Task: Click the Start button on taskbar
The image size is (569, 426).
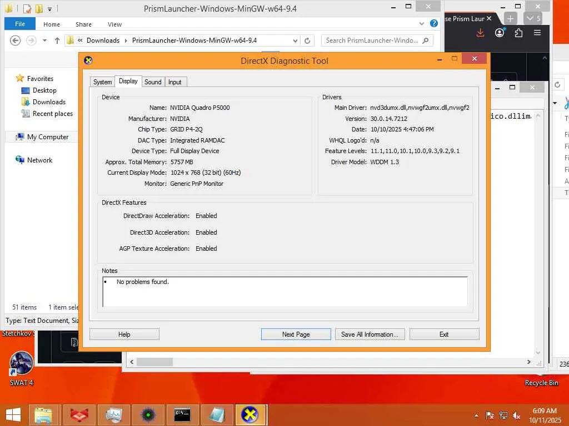Action: pos(13,415)
